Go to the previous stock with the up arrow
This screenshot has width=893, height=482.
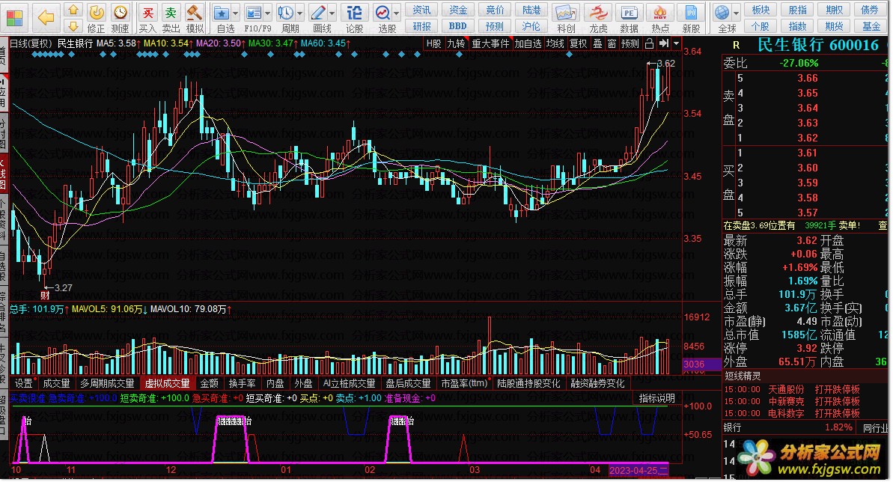[73, 10]
